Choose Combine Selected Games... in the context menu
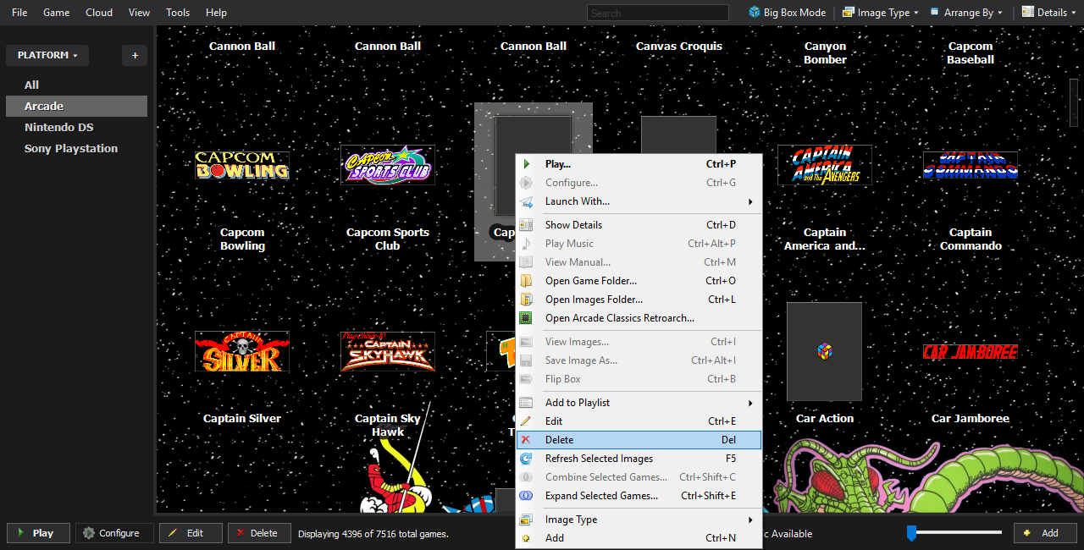 click(x=639, y=477)
